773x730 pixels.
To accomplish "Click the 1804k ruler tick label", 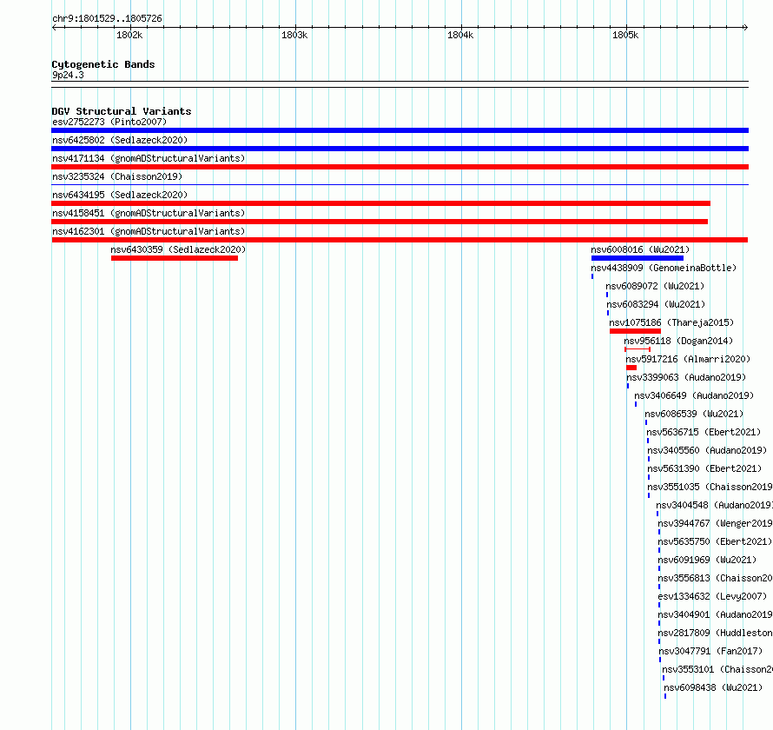I will click(x=460, y=35).
